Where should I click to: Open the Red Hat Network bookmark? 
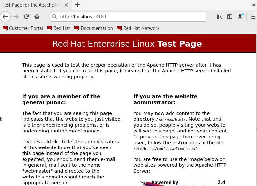[138, 28]
